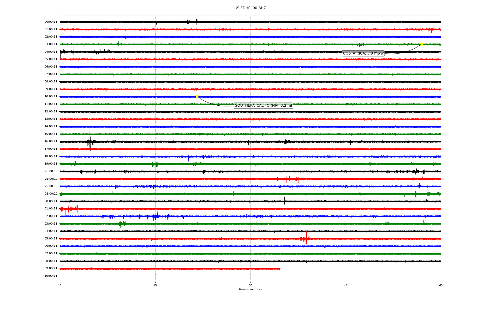This screenshot has width=501, height=313.
Task: Click the US.EDHPI.00.BHZ plot title
Action: [x=250, y=8]
